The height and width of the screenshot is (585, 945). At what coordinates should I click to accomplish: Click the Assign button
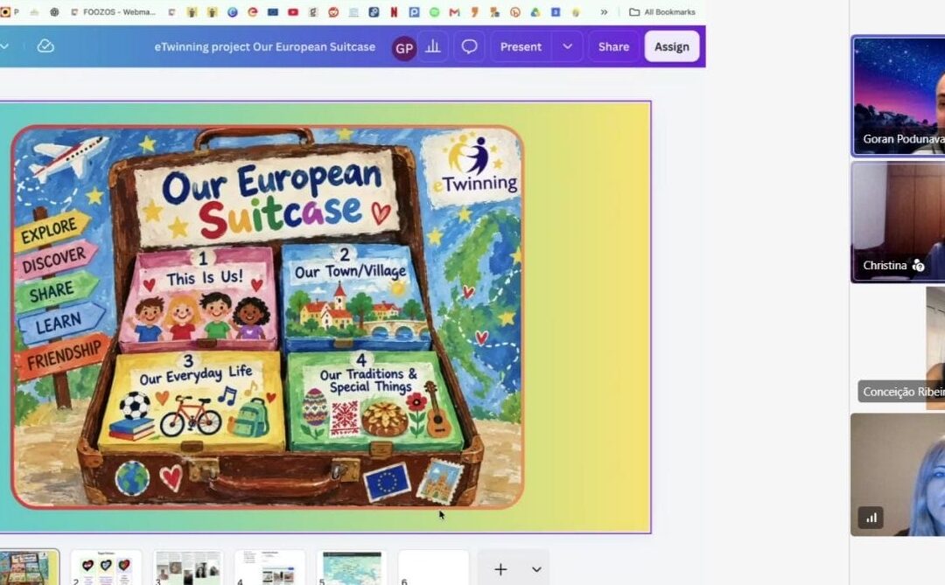pos(672,47)
